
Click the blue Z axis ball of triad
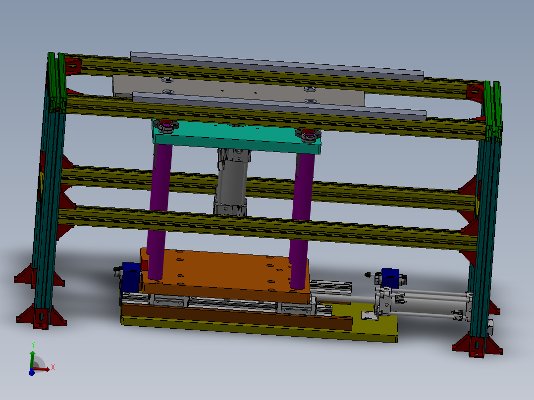pos(32,373)
